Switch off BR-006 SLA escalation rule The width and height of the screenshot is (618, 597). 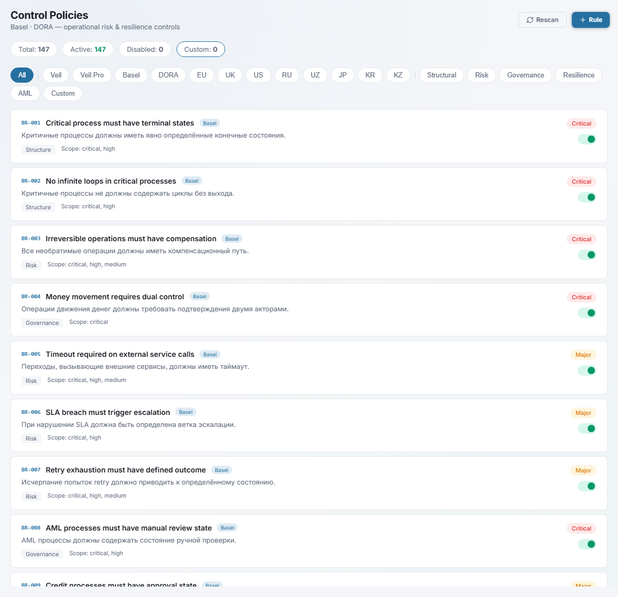pyautogui.click(x=587, y=429)
